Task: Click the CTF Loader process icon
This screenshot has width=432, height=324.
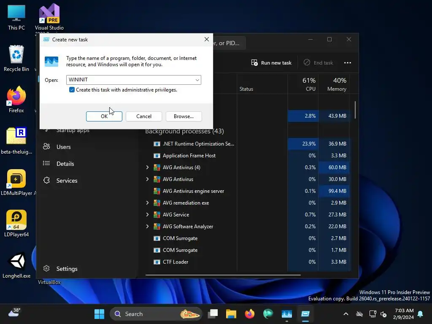Action: [157, 262]
